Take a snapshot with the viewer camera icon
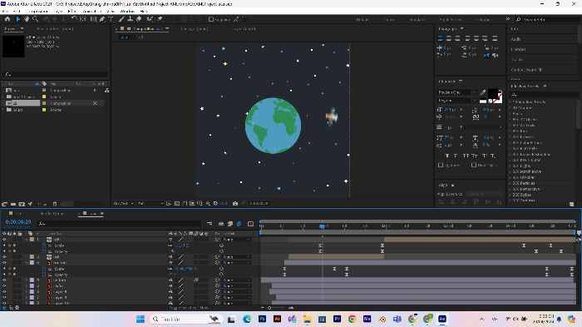Image resolution: width=582 pixels, height=327 pixels. tap(235, 203)
